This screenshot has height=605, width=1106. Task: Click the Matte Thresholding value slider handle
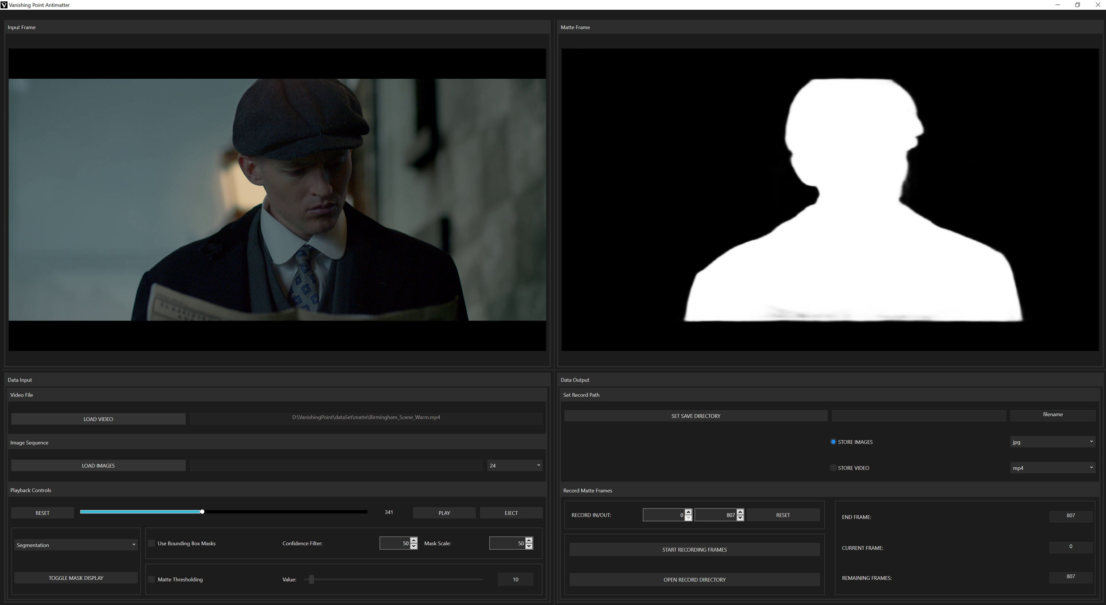[x=311, y=579]
